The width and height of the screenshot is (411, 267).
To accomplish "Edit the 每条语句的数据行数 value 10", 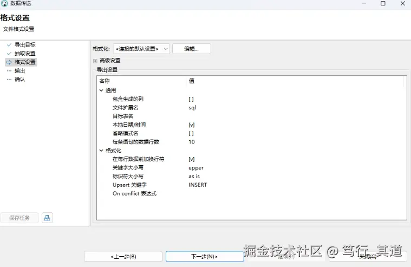I will 192,142.
